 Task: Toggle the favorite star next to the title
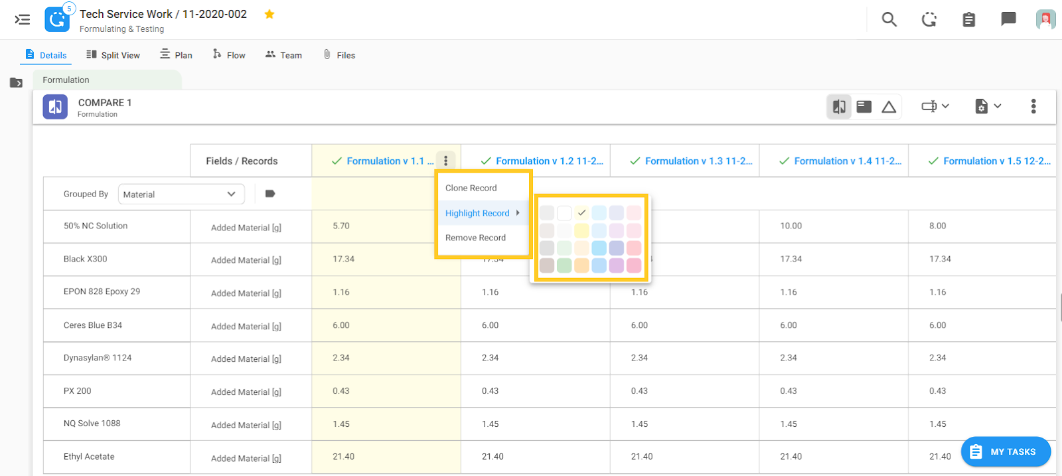tap(269, 14)
